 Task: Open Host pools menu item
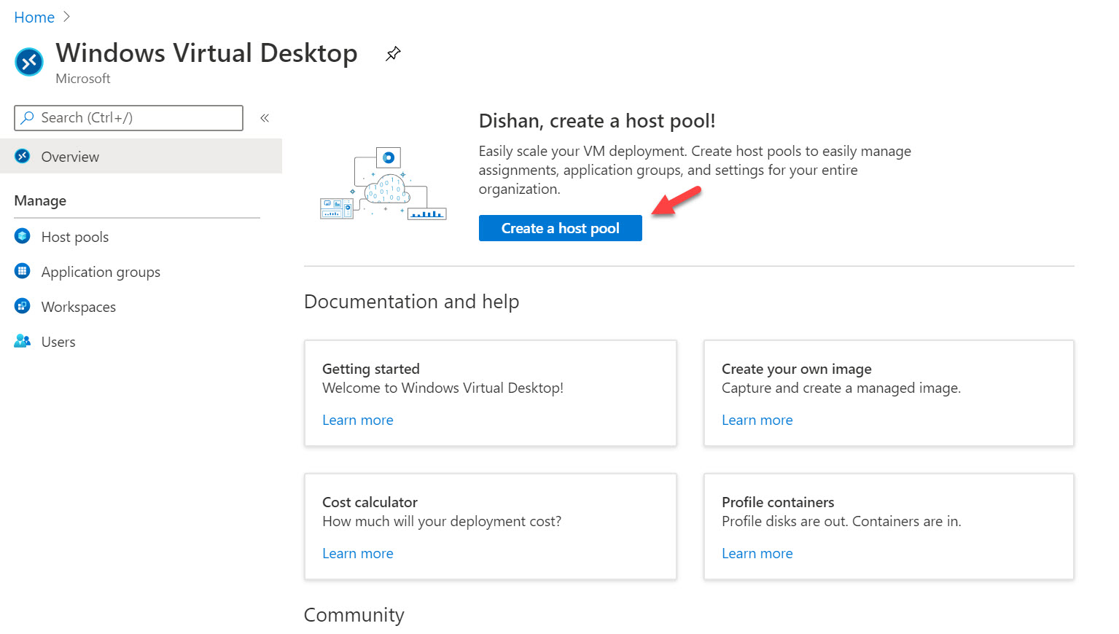tap(75, 237)
